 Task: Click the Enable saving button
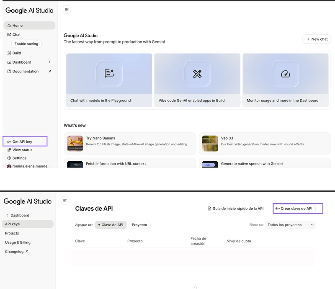point(26,44)
